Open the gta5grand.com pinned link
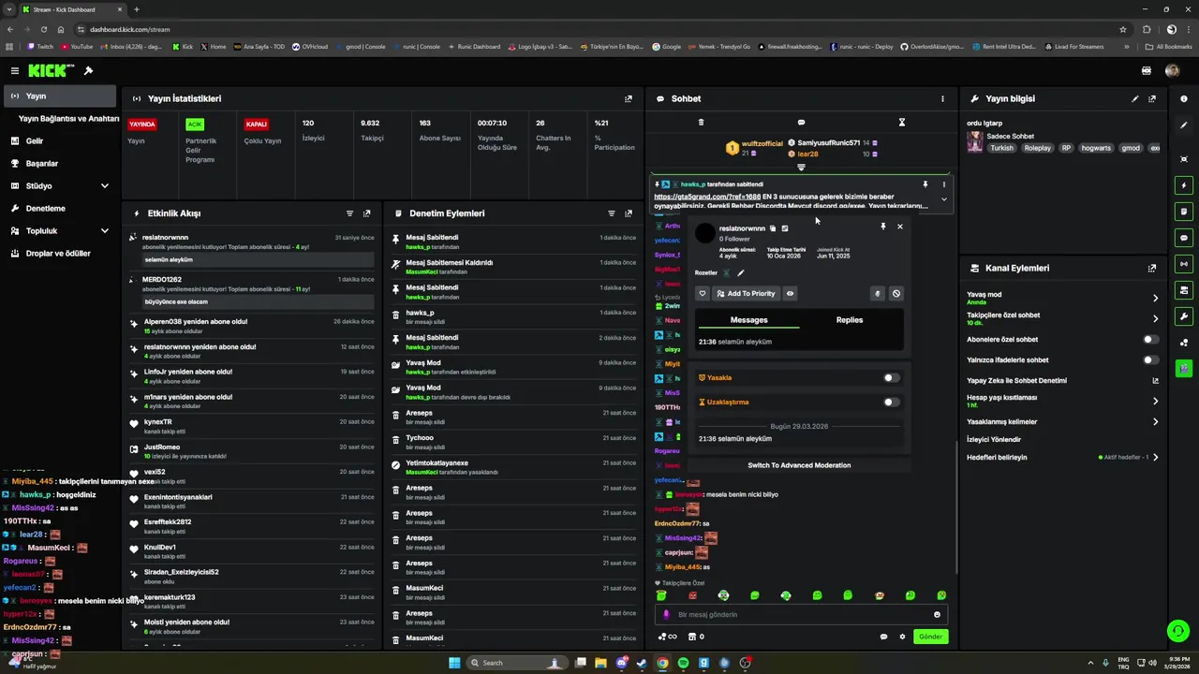 coord(707,197)
